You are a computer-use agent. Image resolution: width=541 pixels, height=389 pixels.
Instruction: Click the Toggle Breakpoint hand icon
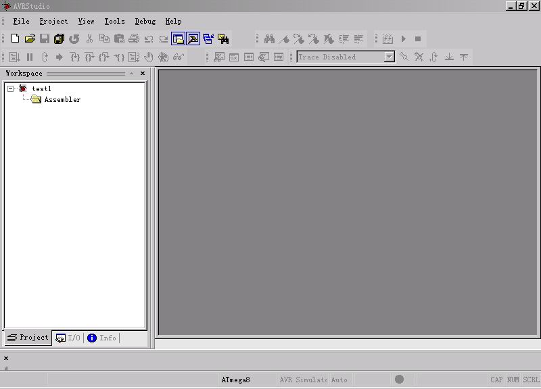[x=149, y=57]
